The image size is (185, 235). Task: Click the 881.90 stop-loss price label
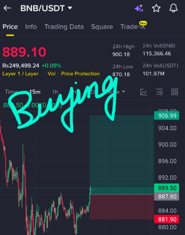167,219
